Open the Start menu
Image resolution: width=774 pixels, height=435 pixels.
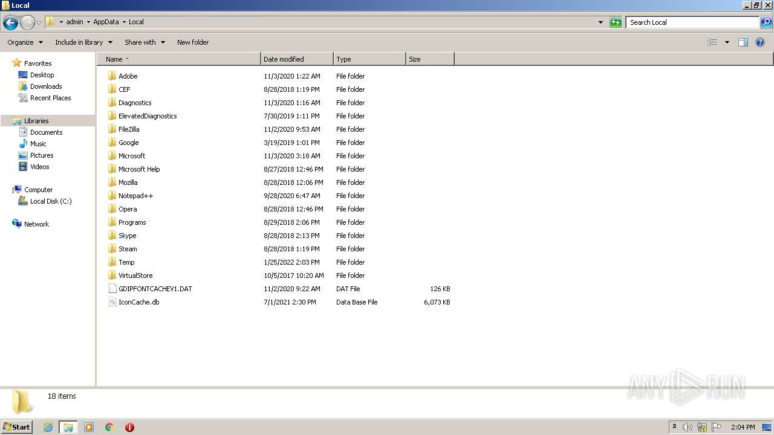pos(17,427)
